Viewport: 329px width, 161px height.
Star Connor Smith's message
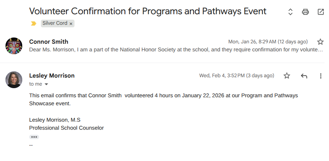[320, 42]
